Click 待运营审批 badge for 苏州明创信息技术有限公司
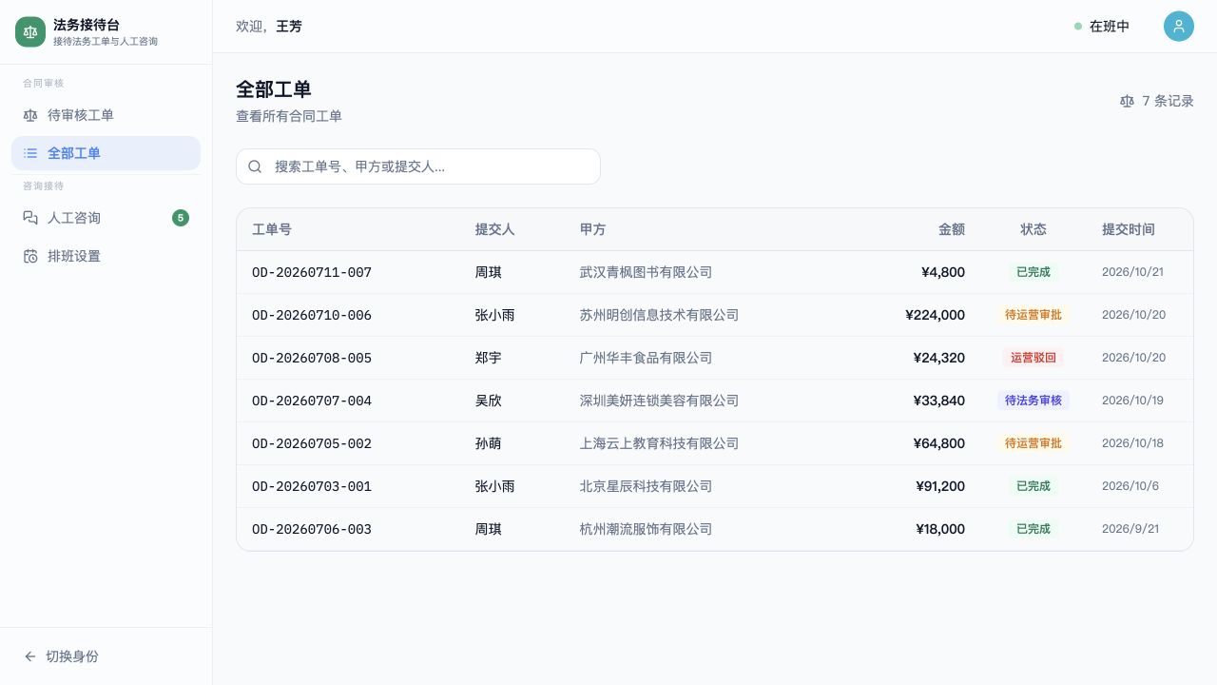Viewport: 1217px width, 685px height. 1033,315
